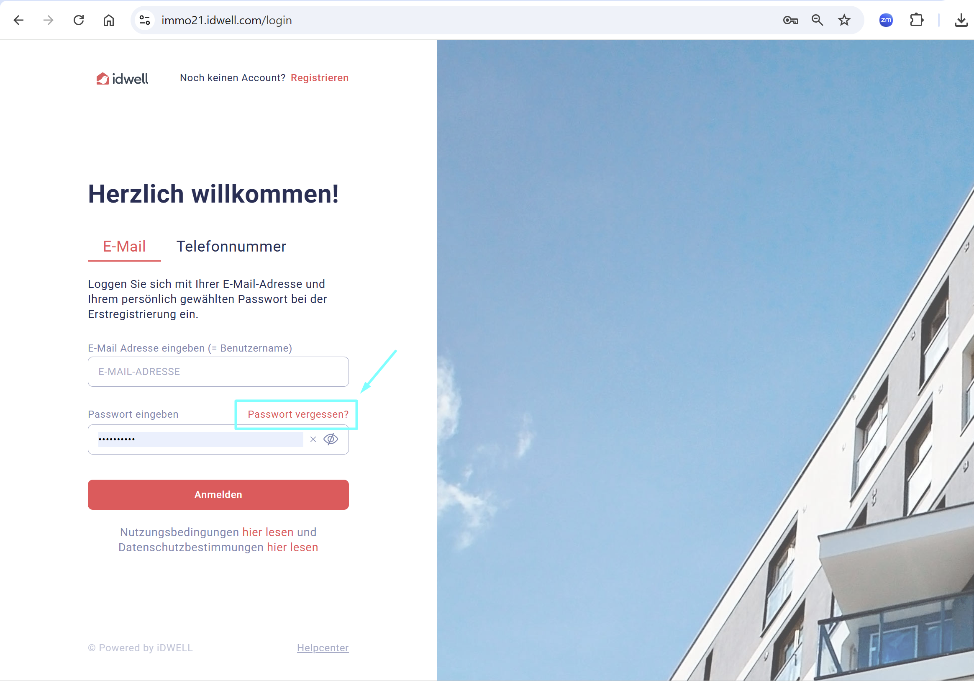Viewport: 974px width, 681px height.
Task: Open the Zoom extension icon
Action: coord(886,20)
